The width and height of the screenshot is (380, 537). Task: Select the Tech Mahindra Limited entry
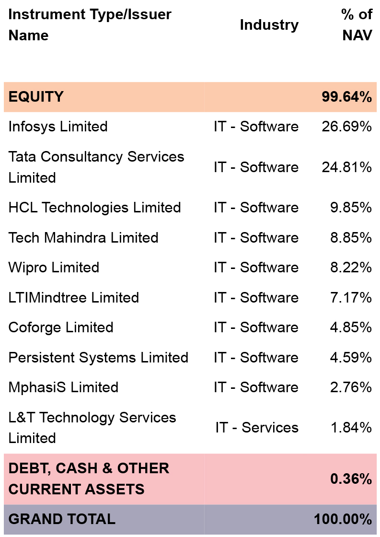point(83,238)
